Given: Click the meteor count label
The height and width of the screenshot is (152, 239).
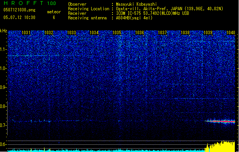Looking at the screenshot, I should click(x=54, y=12).
